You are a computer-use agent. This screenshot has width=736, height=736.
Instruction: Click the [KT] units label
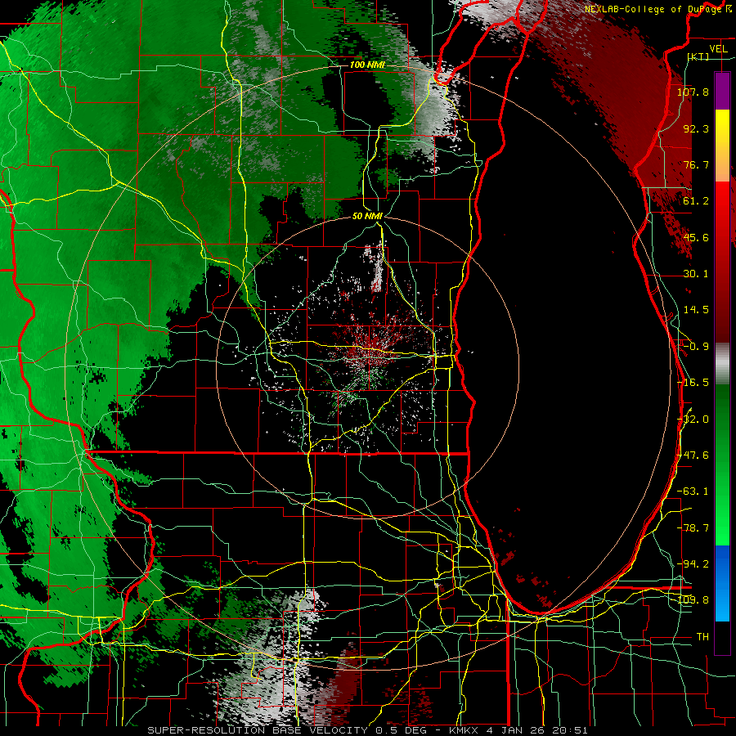[x=698, y=56]
